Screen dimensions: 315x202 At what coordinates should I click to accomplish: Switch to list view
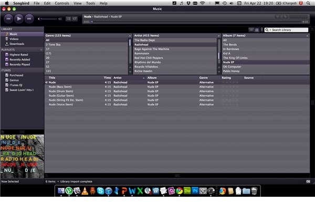coord(251,30)
